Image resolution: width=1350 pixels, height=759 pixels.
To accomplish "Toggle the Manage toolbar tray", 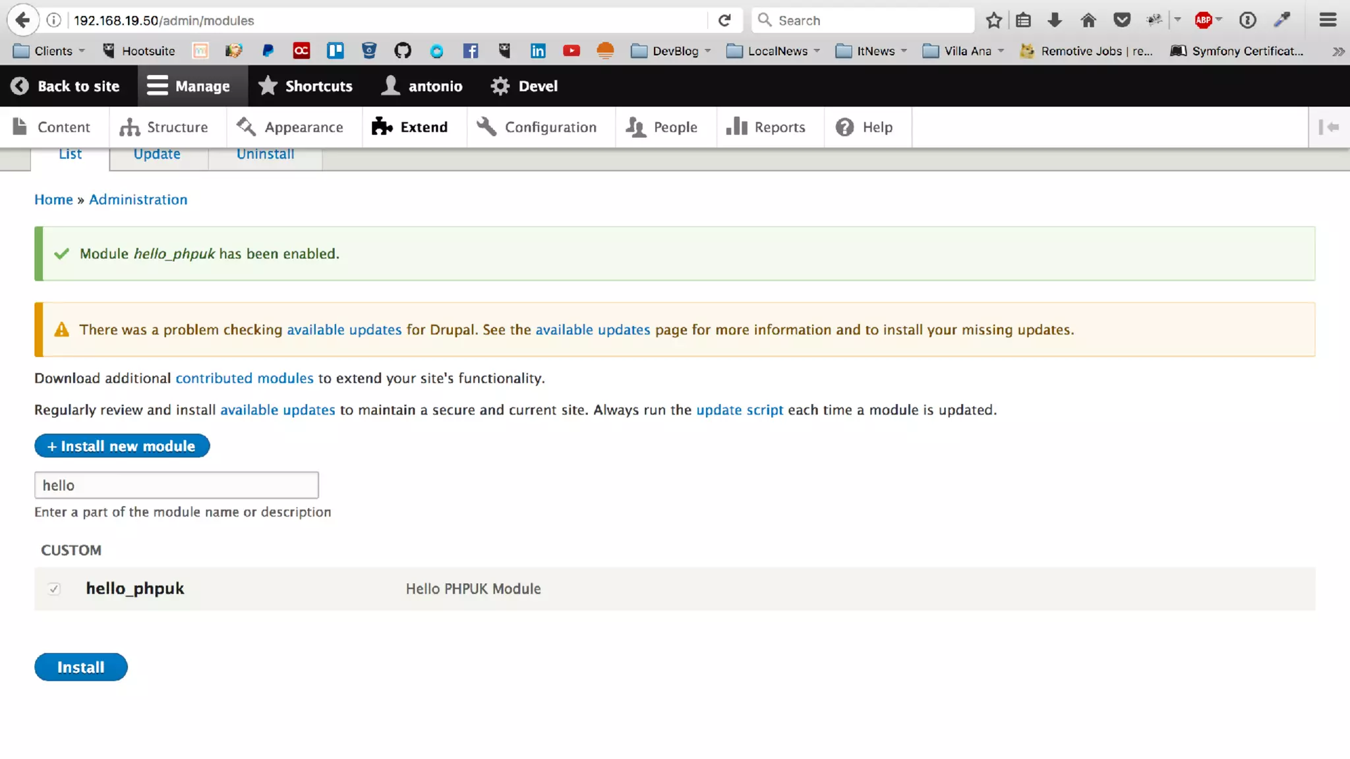I will 189,86.
